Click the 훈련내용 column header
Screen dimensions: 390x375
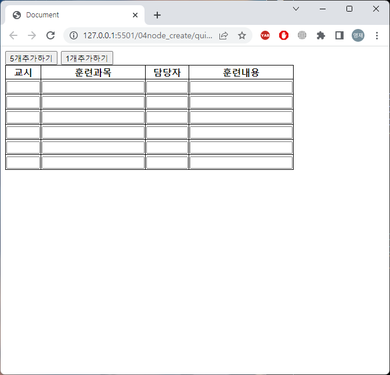(x=241, y=72)
